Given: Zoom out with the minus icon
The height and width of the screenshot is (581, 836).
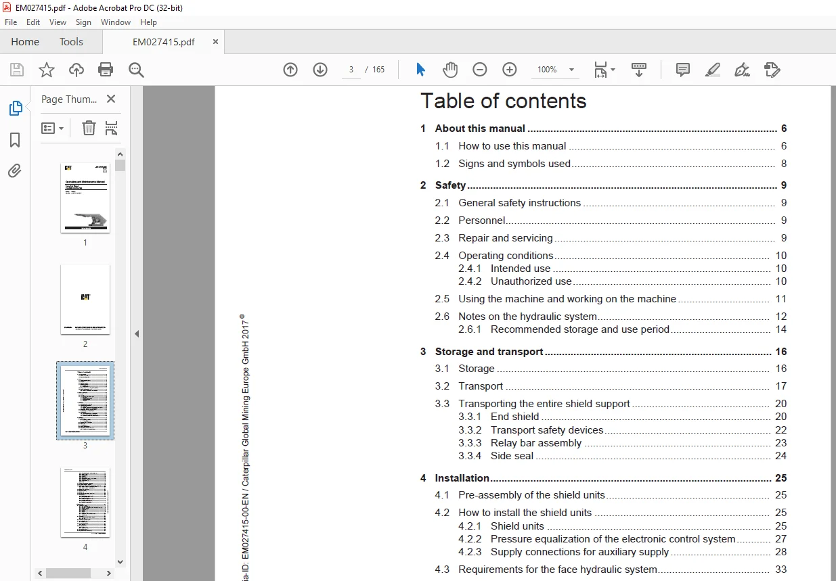Looking at the screenshot, I should (480, 70).
